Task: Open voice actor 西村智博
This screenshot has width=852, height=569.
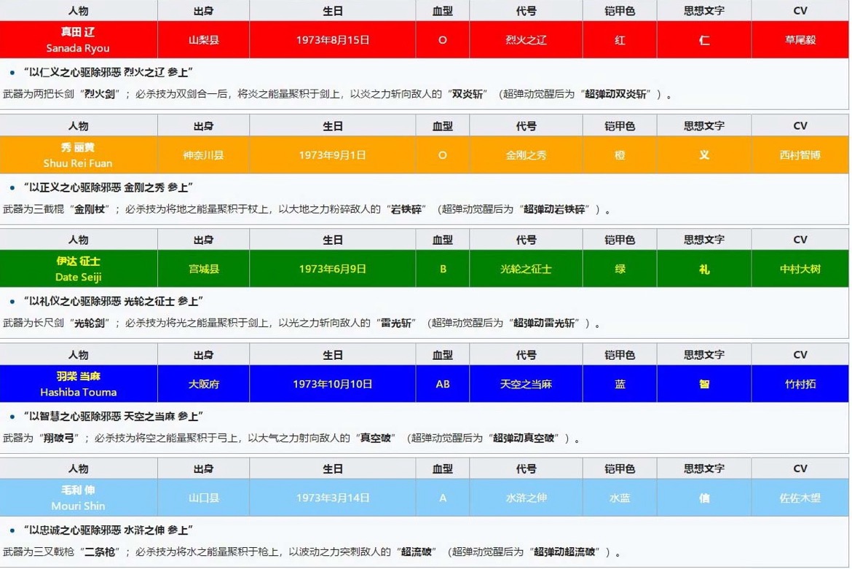Action: tap(800, 155)
